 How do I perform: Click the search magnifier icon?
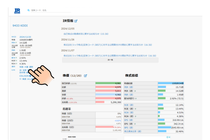(x=28, y=10)
